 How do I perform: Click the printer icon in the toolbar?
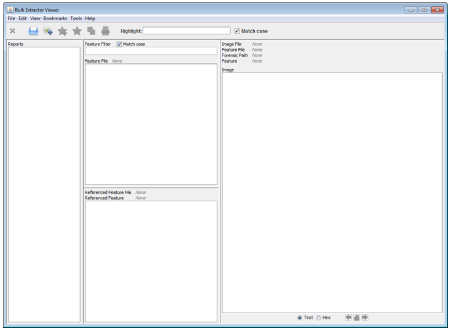point(105,31)
